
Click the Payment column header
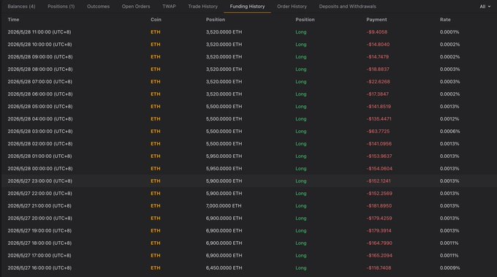click(376, 19)
